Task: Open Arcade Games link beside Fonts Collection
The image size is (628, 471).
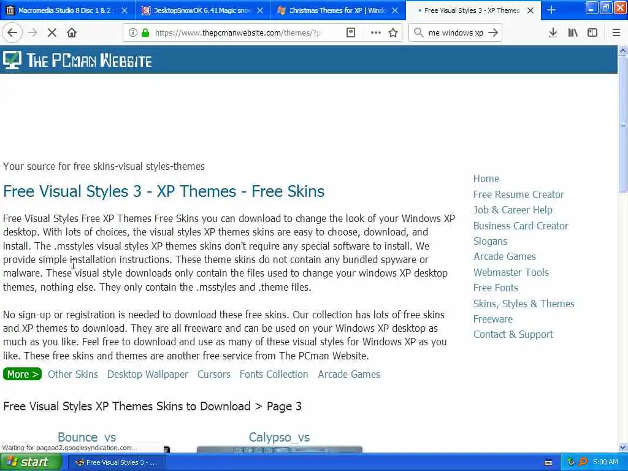Action: pos(349,374)
